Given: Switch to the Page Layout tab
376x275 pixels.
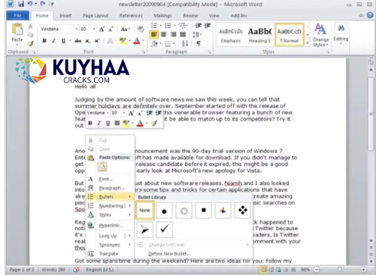Looking at the screenshot, I should (x=96, y=16).
